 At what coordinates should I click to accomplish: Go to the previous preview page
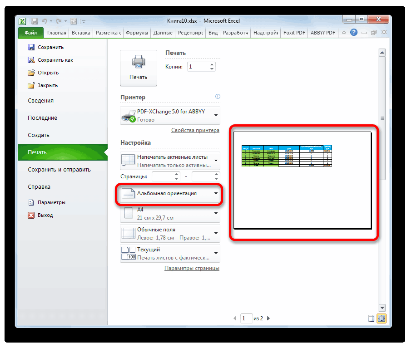tap(235, 318)
